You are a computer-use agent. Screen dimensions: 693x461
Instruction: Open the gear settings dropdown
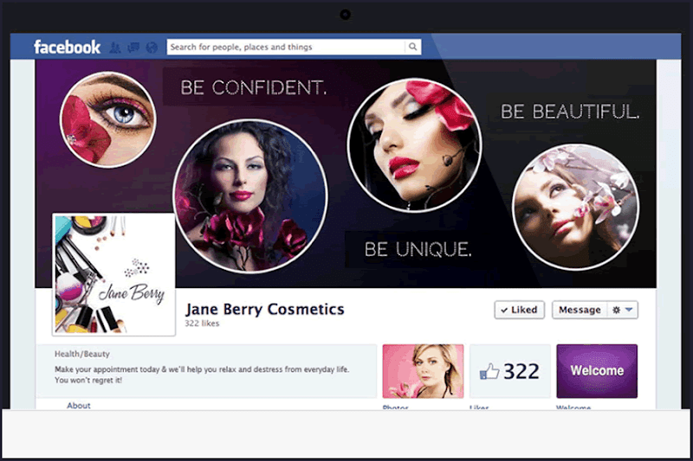tap(623, 310)
